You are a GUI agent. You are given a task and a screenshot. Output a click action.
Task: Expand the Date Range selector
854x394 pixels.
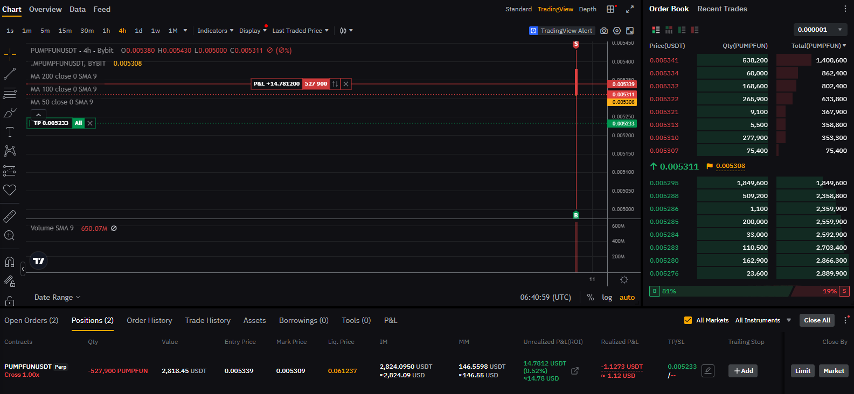click(x=58, y=297)
